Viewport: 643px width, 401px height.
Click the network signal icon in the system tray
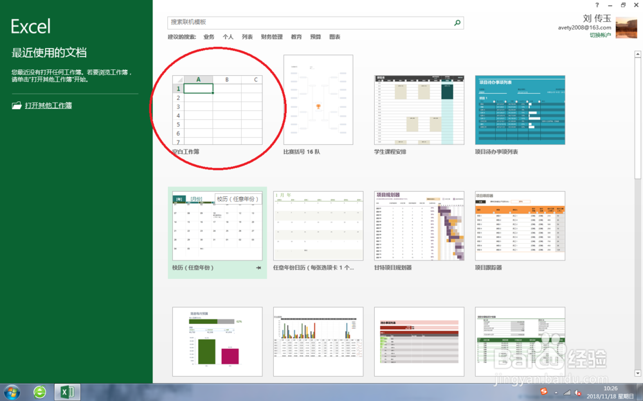tap(566, 392)
